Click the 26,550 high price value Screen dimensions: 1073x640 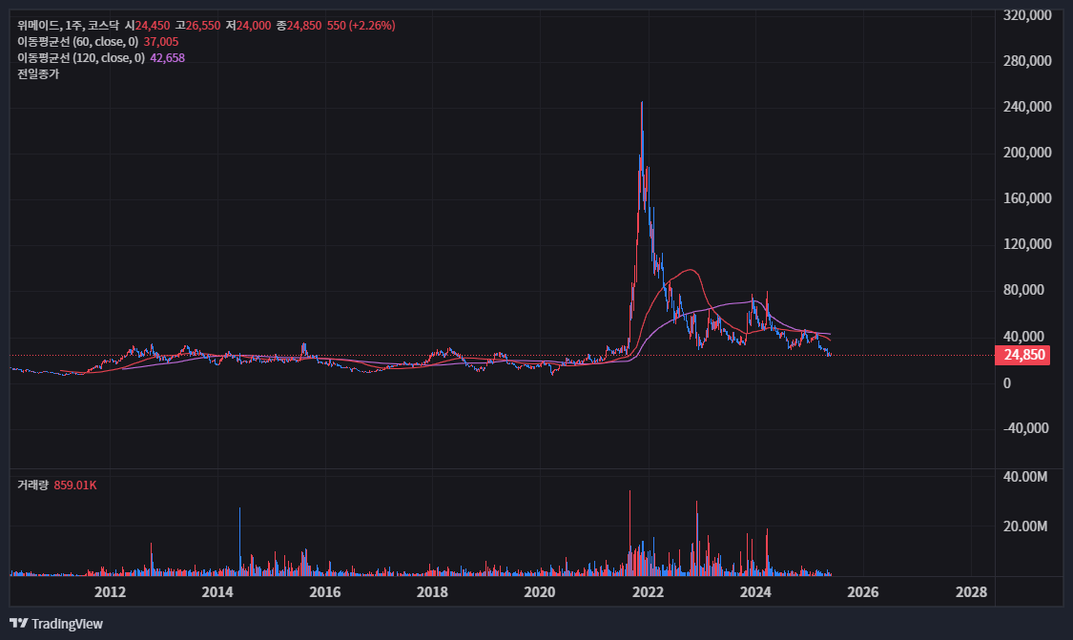203,26
